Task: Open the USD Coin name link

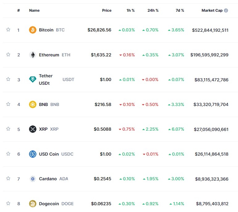Action: coord(49,154)
